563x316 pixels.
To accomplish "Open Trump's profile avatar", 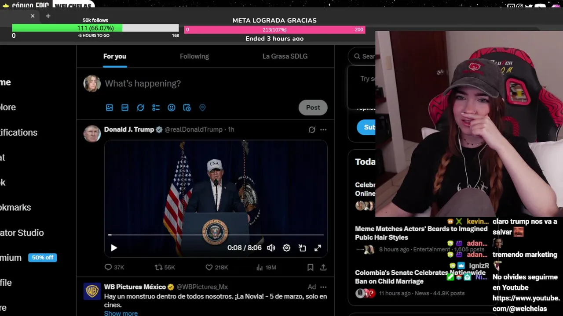I will point(92,134).
